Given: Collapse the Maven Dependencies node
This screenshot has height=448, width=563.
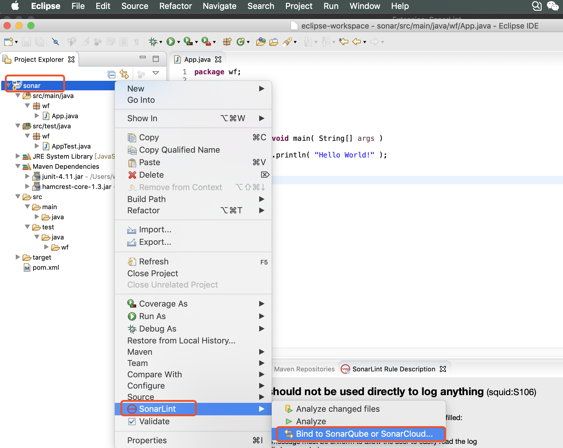Looking at the screenshot, I should point(17,166).
